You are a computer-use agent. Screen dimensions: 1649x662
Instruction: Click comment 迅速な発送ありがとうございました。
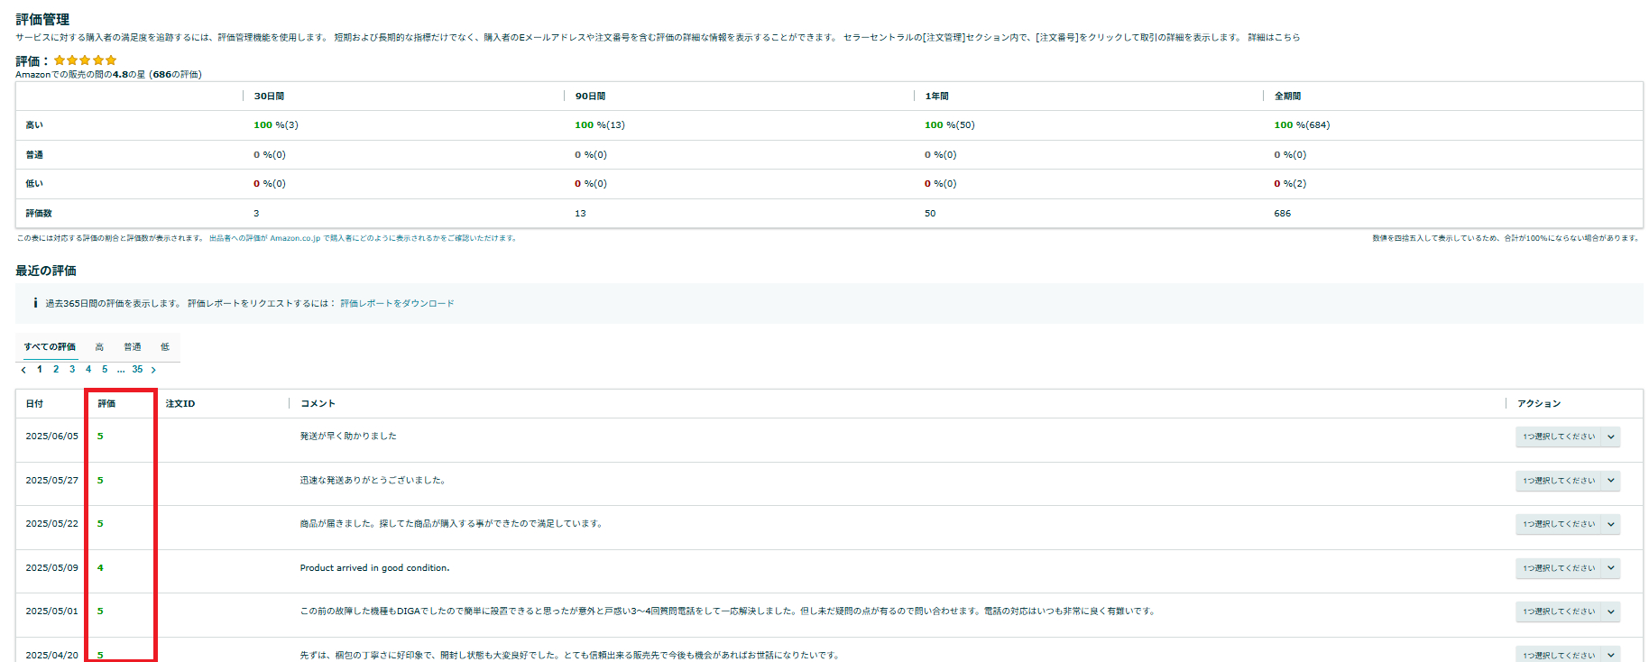pos(373,481)
